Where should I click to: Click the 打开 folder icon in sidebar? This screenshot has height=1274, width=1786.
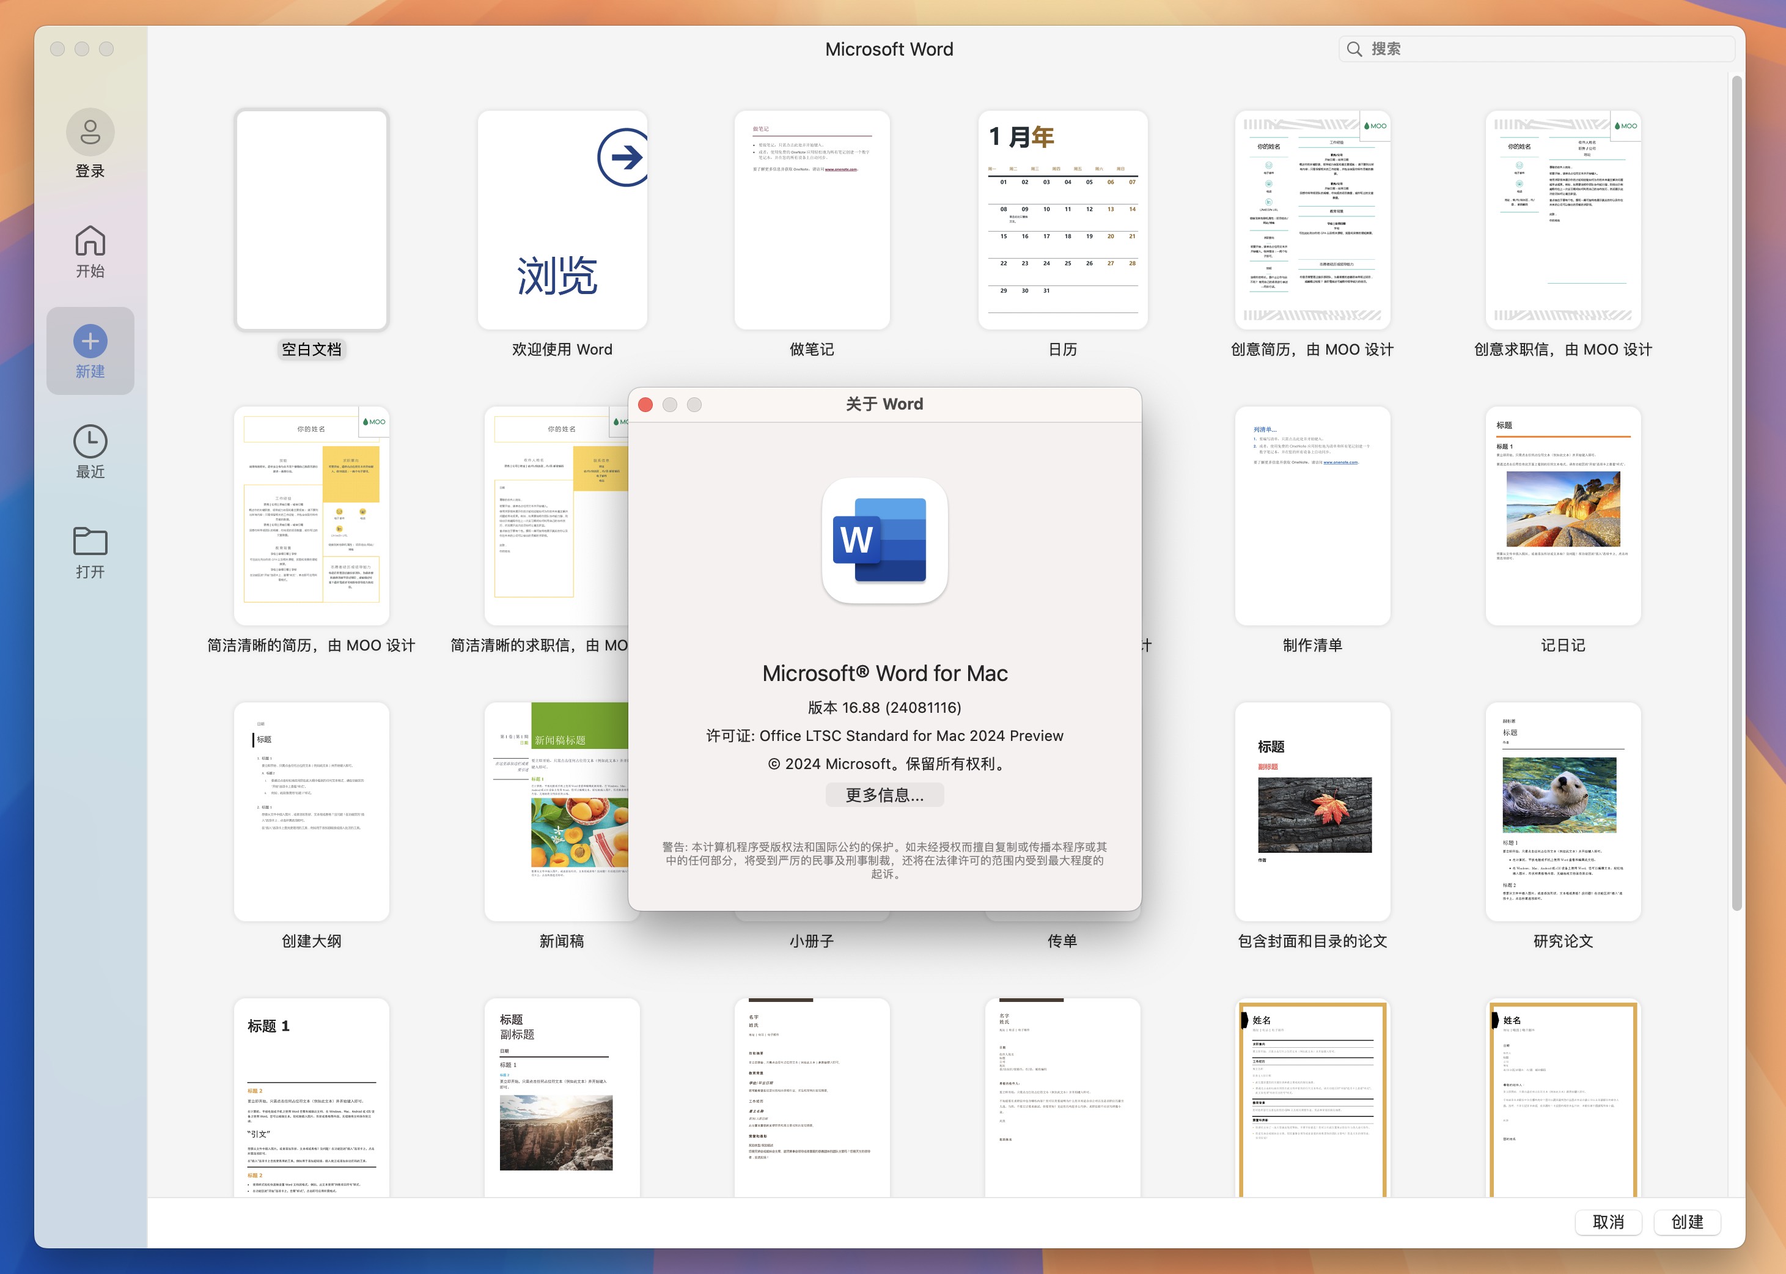90,541
